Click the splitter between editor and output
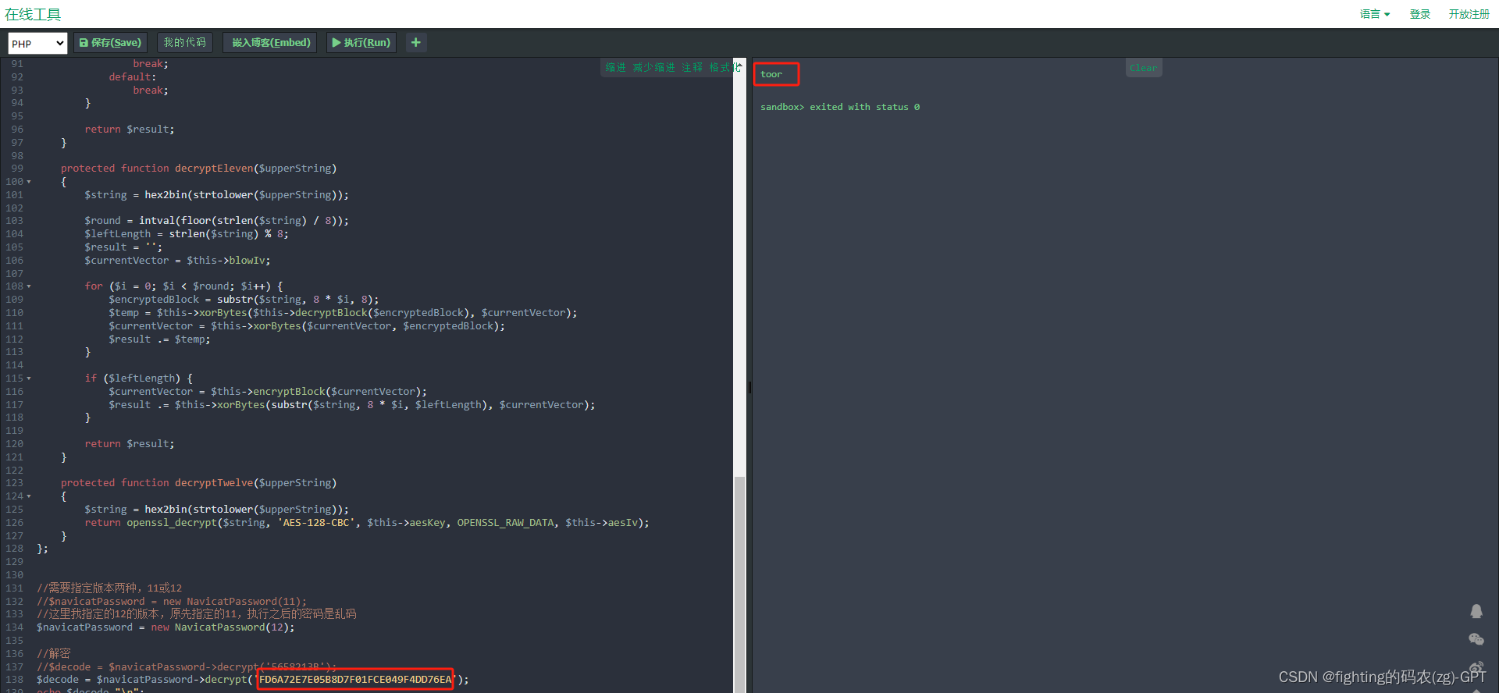 click(x=749, y=387)
